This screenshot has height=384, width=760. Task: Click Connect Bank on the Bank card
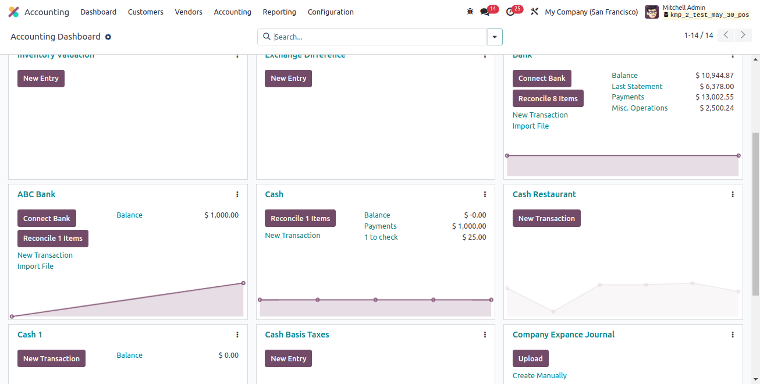542,79
